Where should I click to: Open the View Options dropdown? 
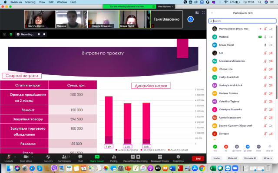pos(165,6)
